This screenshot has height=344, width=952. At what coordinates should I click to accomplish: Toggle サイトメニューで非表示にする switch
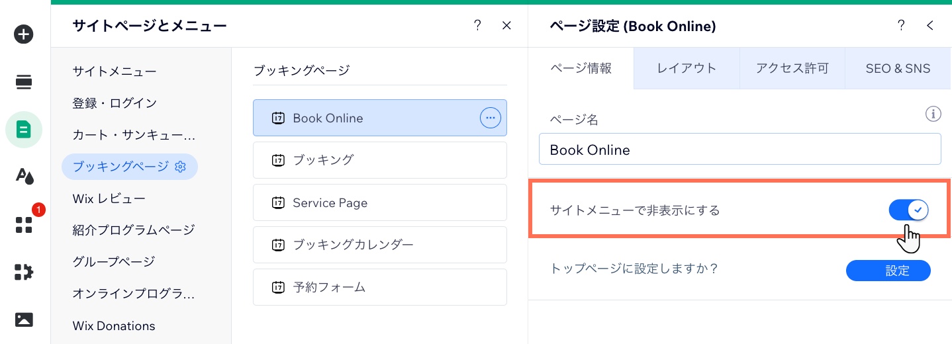pyautogui.click(x=908, y=210)
